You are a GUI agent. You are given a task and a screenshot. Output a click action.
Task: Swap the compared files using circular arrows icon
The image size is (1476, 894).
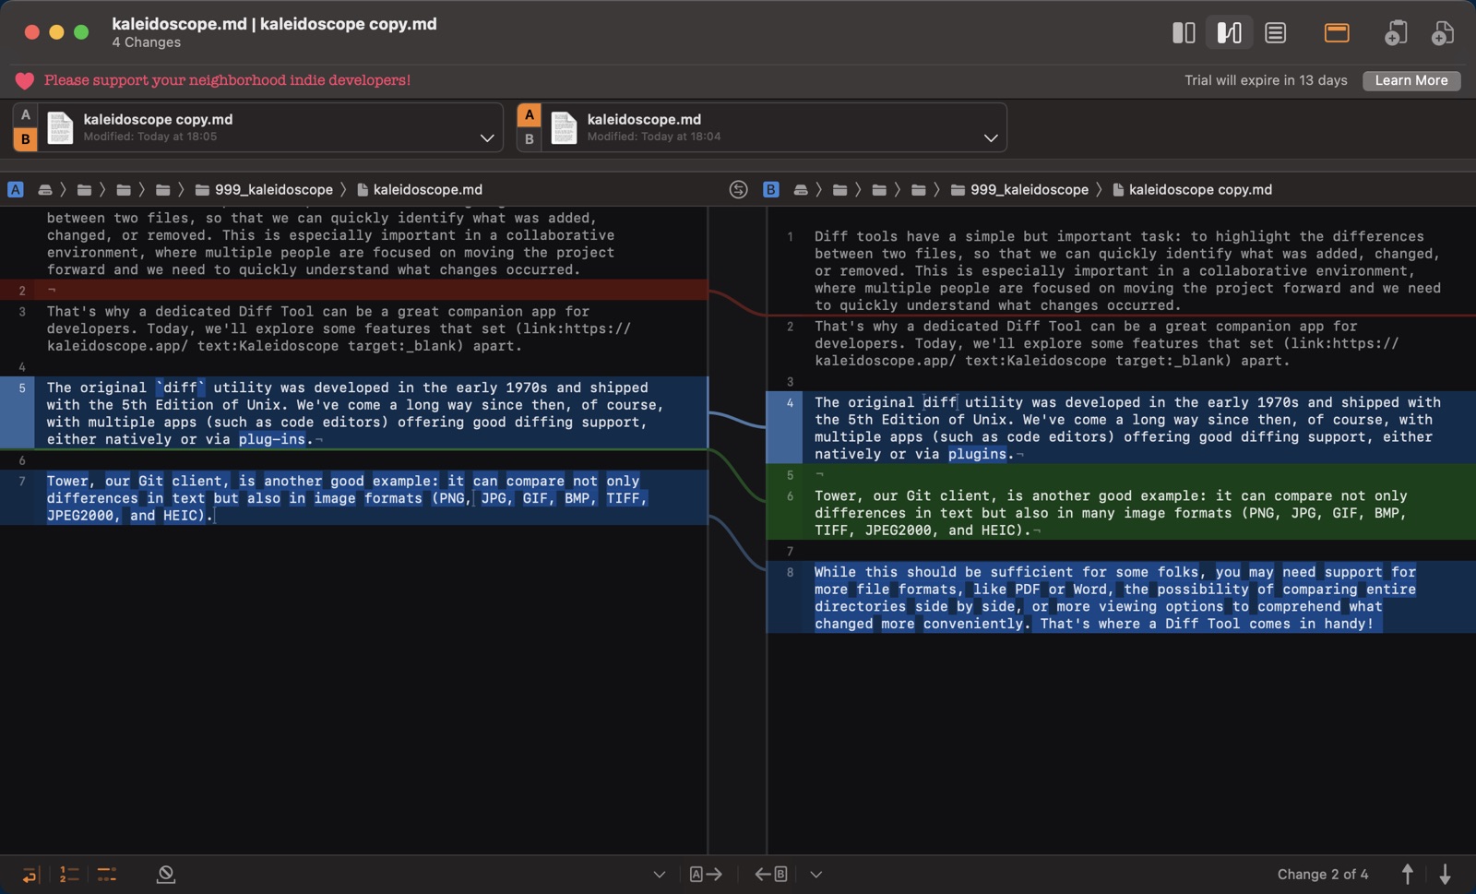[x=738, y=189]
